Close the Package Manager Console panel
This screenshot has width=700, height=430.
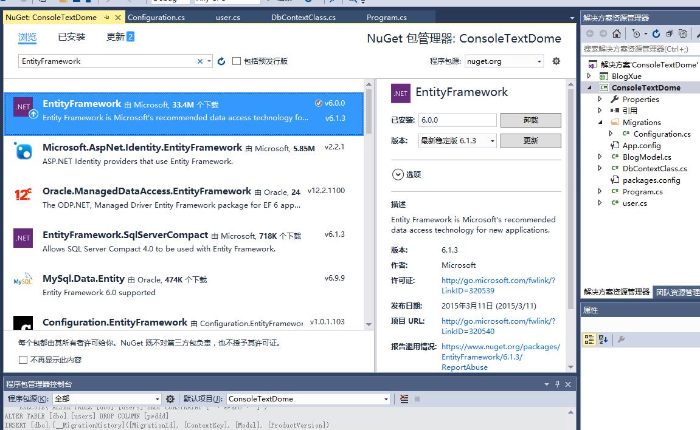pyautogui.click(x=568, y=384)
